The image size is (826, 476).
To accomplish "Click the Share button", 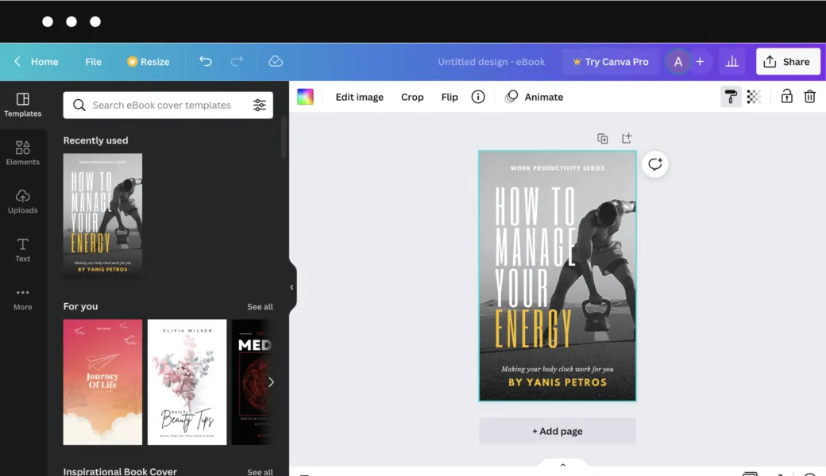I will [x=788, y=62].
